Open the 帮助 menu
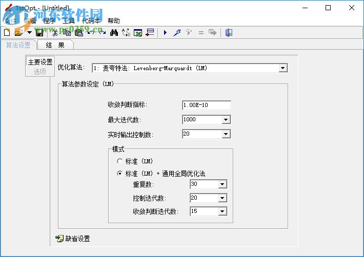The width and height of the screenshot is (364, 257). click(x=114, y=21)
